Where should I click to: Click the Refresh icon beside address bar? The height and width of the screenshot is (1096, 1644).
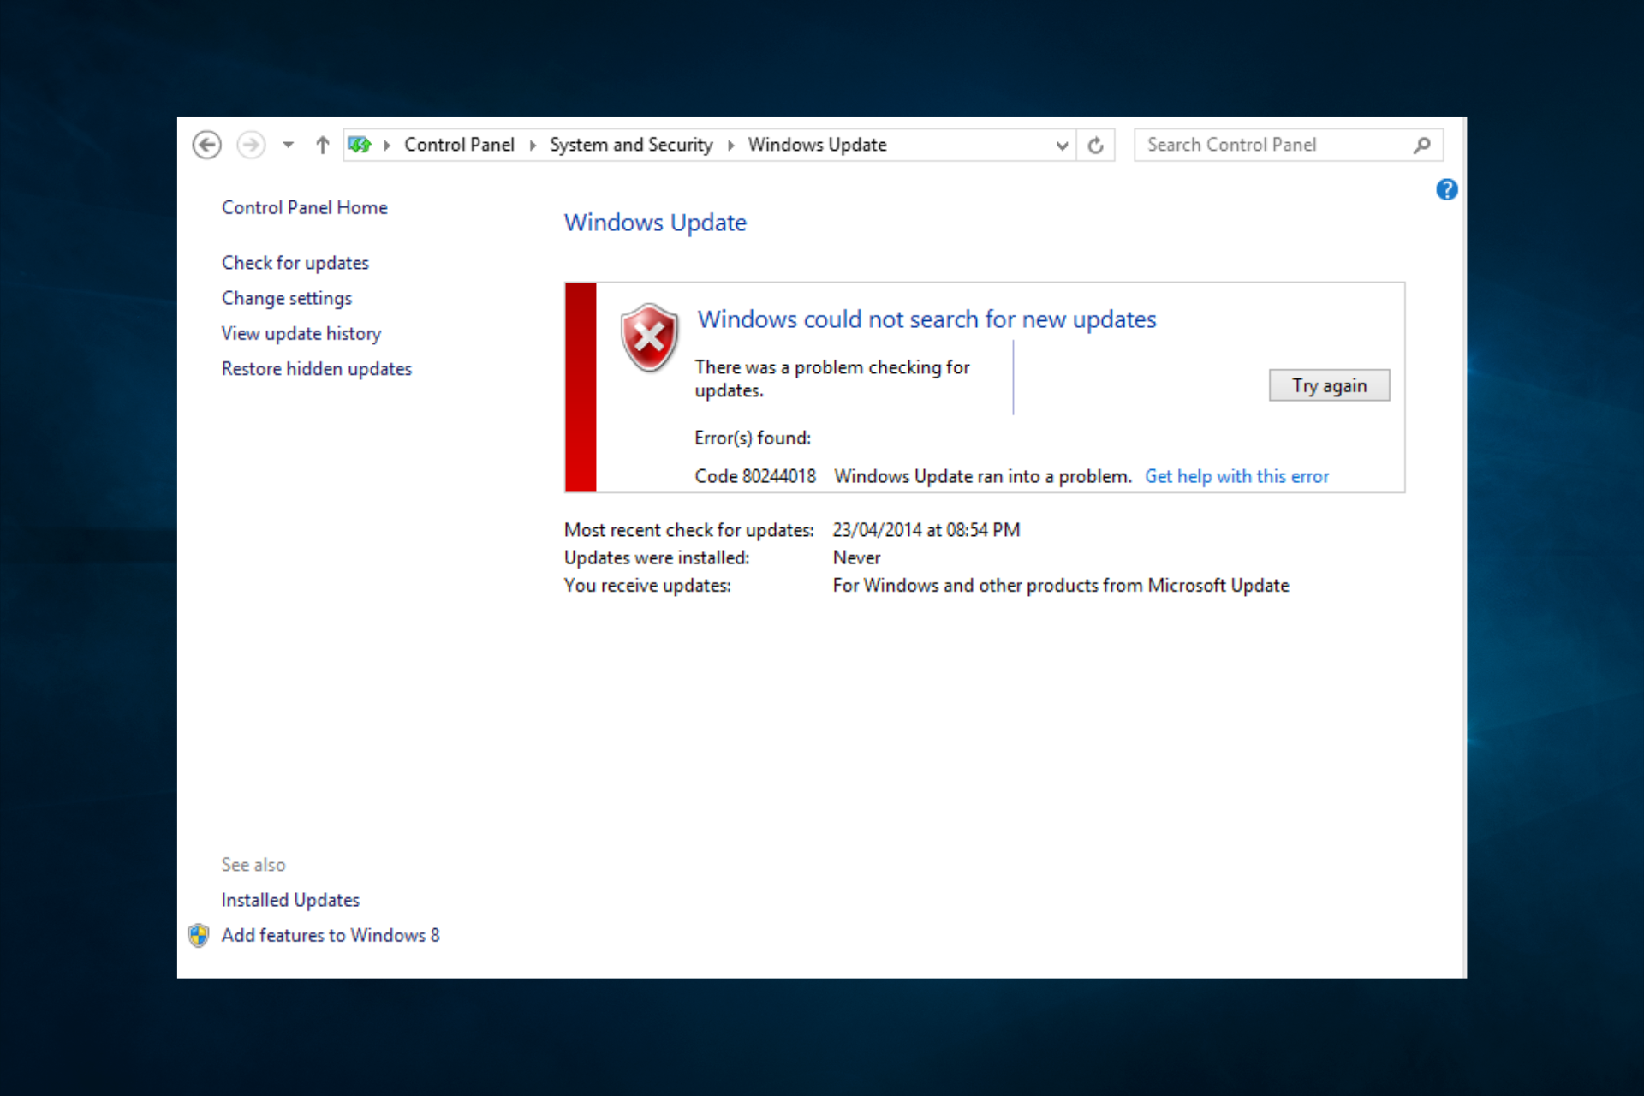point(1095,146)
